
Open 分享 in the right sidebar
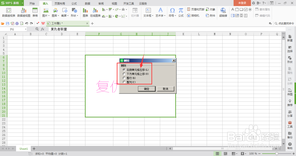coord(290,114)
